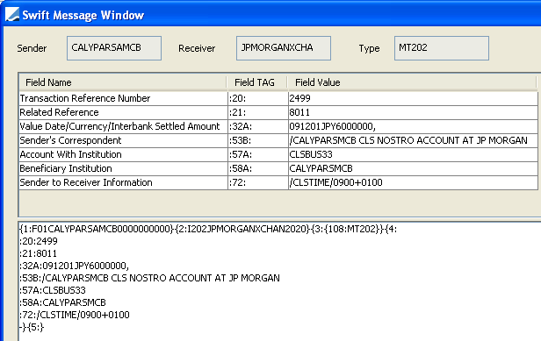Select the Transaction Reference Number cell
Screen dimensions: 541x341
123,98
